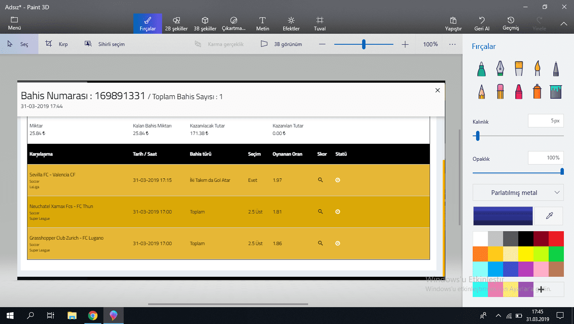Open the Menü folder button
The width and height of the screenshot is (574, 324).
[x=14, y=24]
